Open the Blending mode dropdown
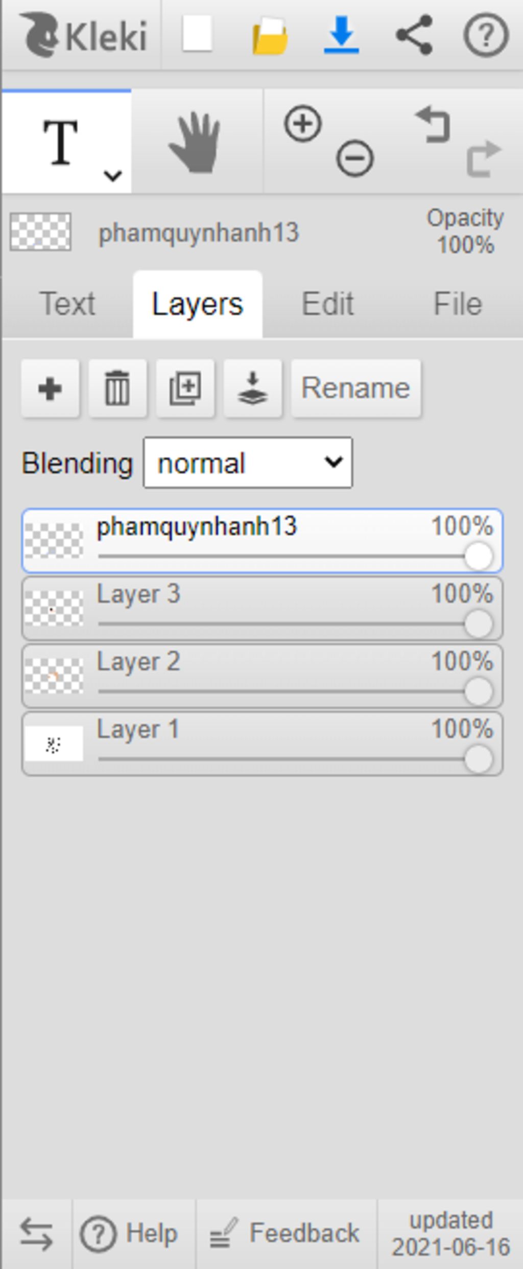 (x=248, y=463)
